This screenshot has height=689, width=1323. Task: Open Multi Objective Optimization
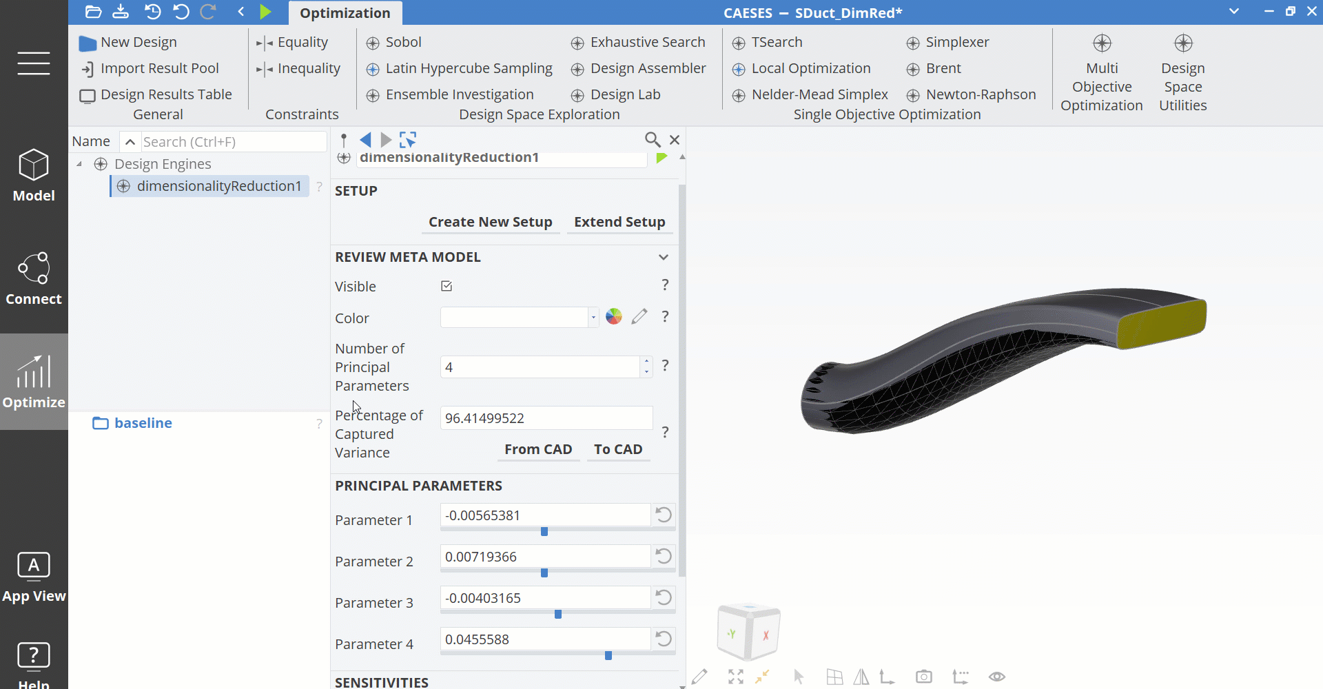1102,73
